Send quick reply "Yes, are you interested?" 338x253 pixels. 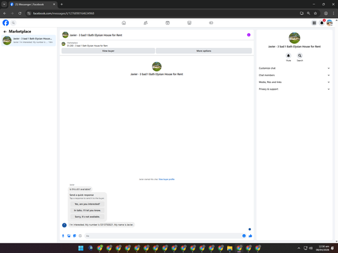[x=87, y=204]
